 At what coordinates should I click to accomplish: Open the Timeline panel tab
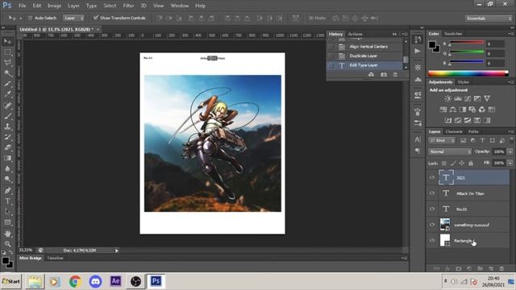pos(55,258)
